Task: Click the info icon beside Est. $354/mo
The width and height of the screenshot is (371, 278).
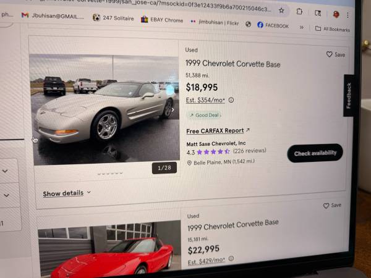Action: (x=231, y=100)
